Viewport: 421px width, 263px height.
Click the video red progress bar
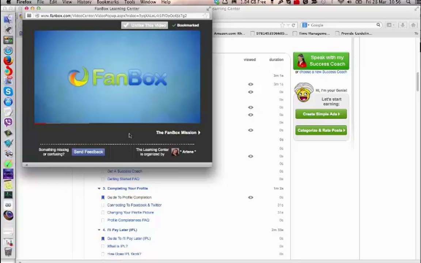coord(40,123)
